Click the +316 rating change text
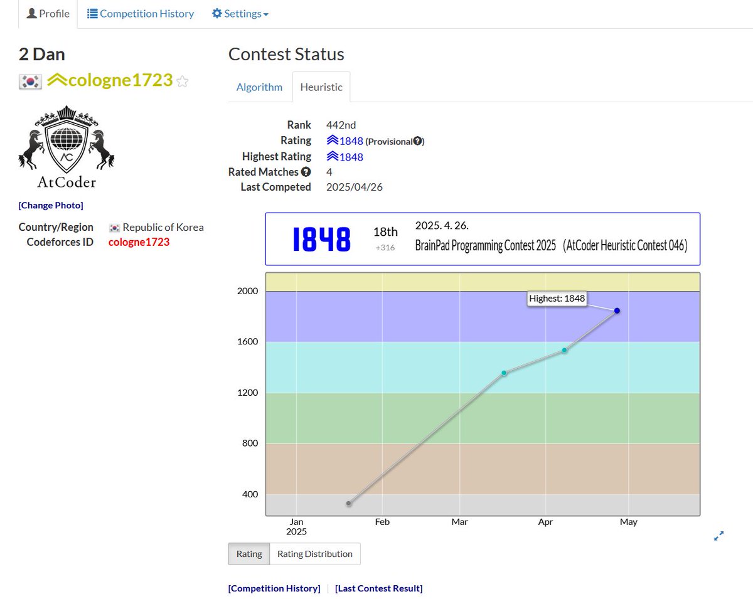The image size is (753, 599). click(385, 248)
